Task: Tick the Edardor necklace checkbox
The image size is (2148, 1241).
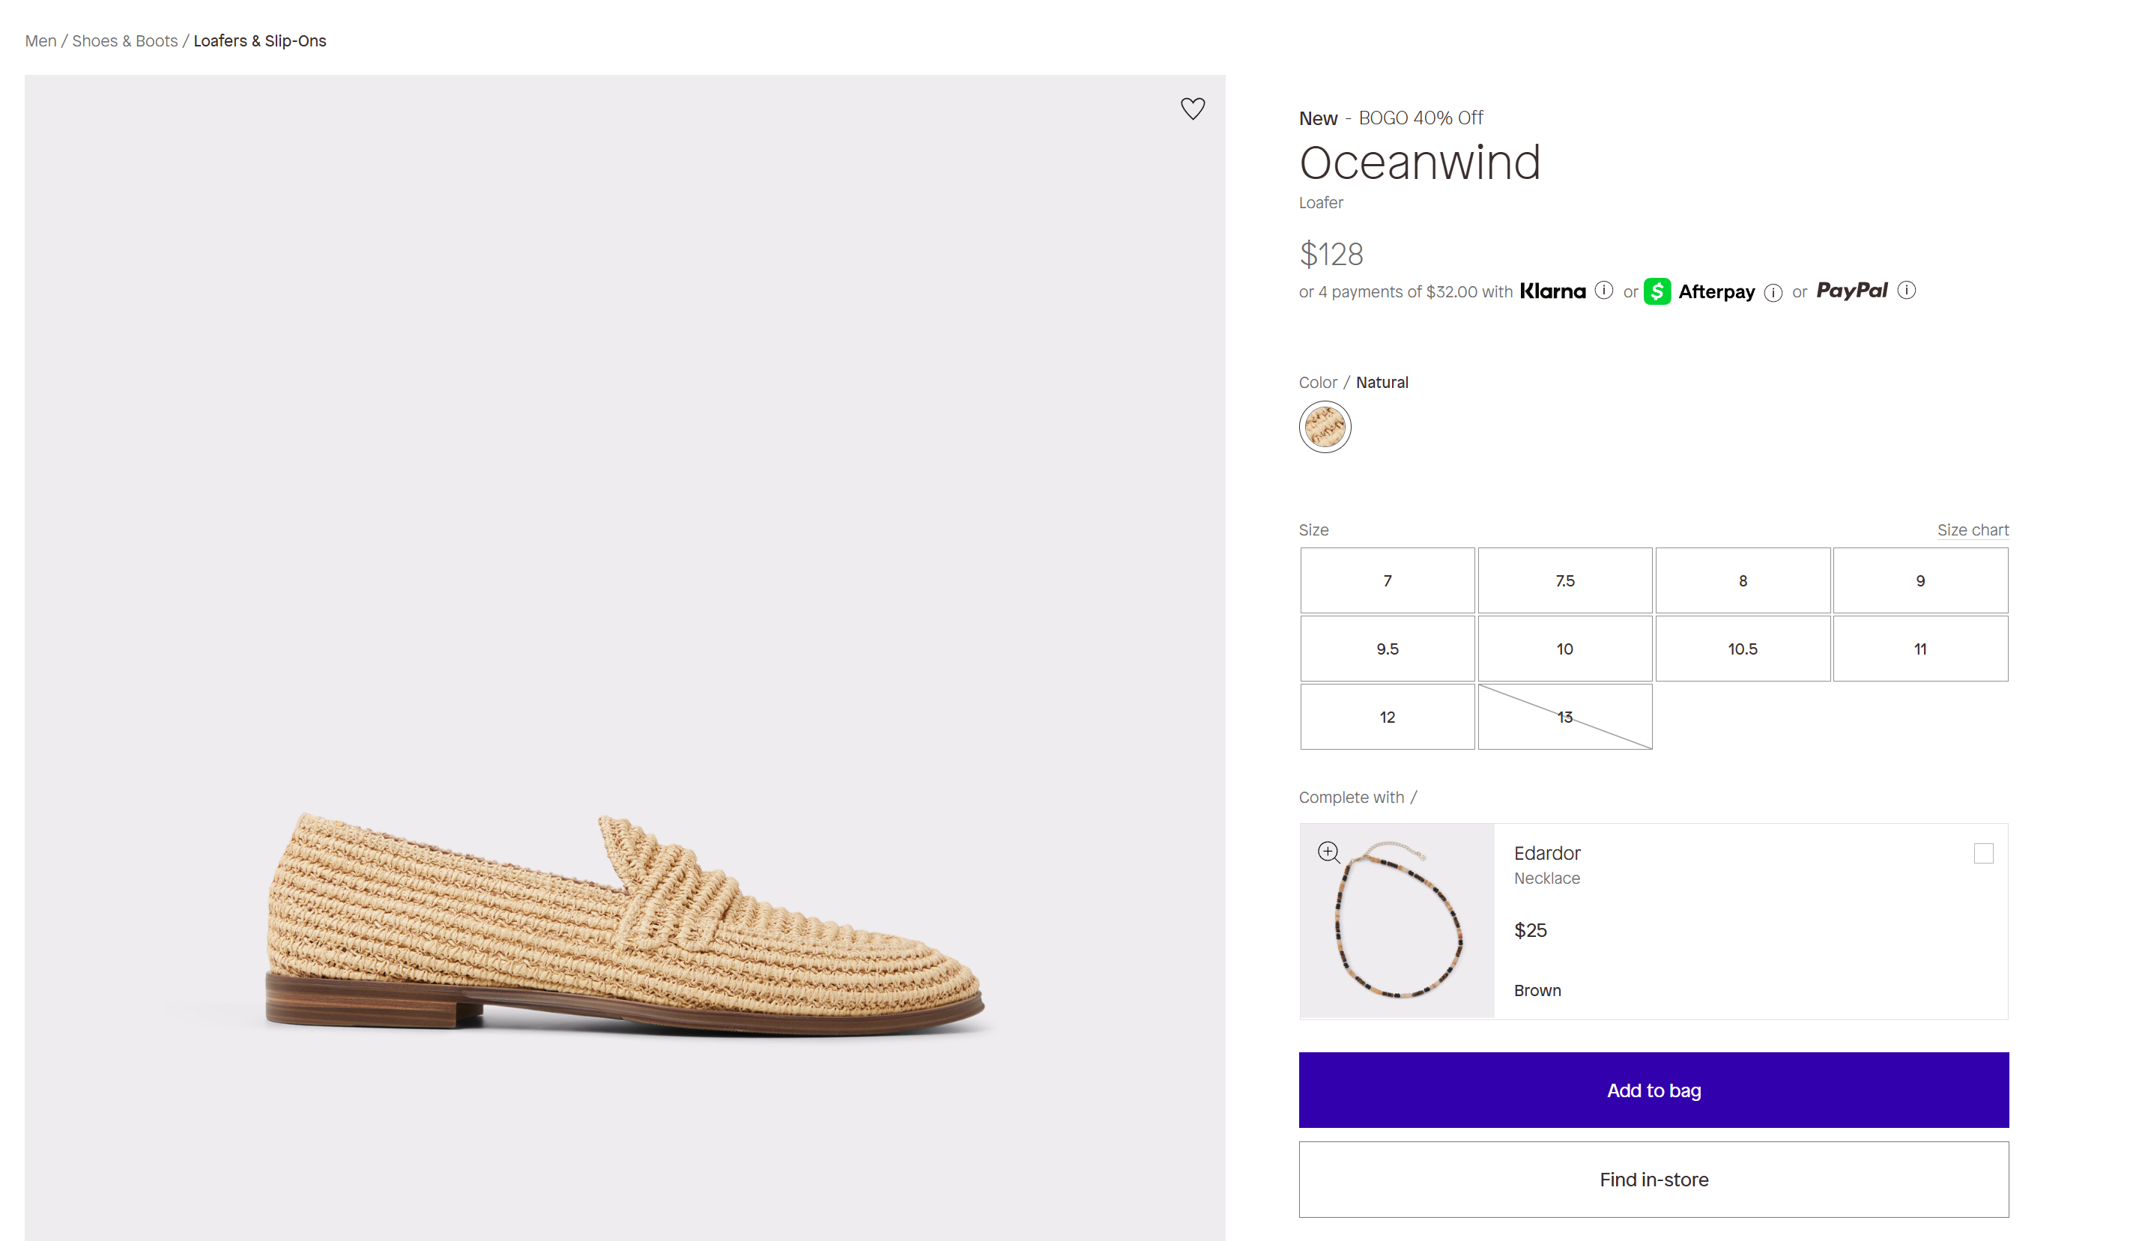Action: pos(1982,853)
